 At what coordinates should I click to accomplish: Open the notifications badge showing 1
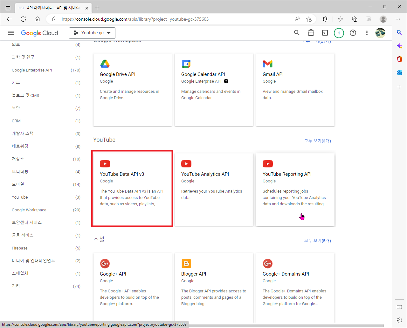[339, 33]
